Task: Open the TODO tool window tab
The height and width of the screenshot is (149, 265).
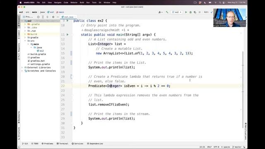Action: [35, 144]
